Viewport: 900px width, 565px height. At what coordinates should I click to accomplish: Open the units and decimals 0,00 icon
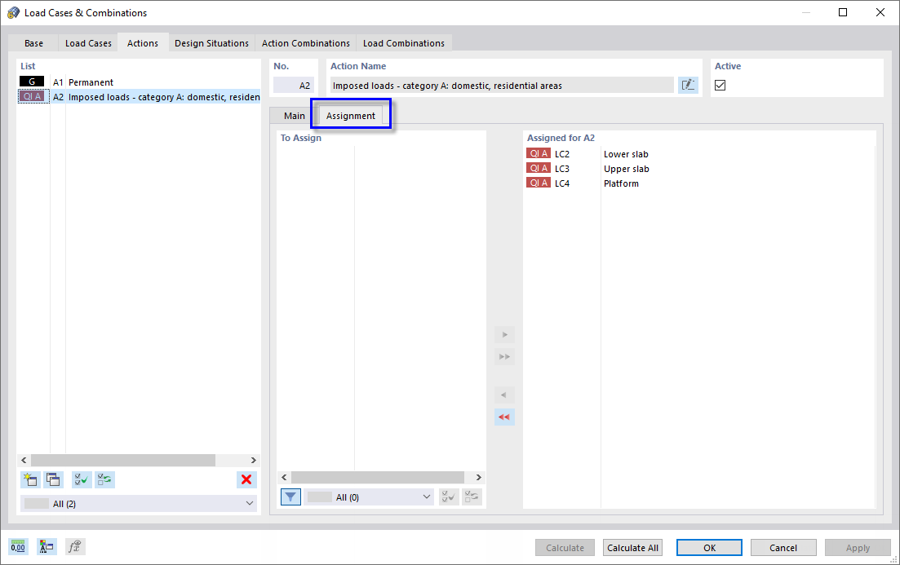point(19,546)
